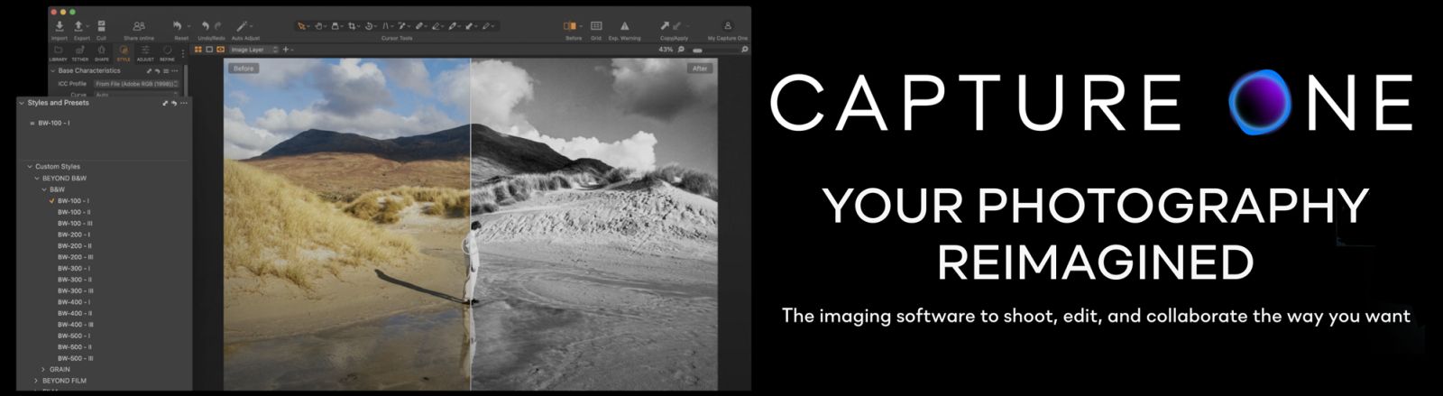Expand the GRAIN folder
Image resolution: width=1443 pixels, height=396 pixels.
click(44, 370)
